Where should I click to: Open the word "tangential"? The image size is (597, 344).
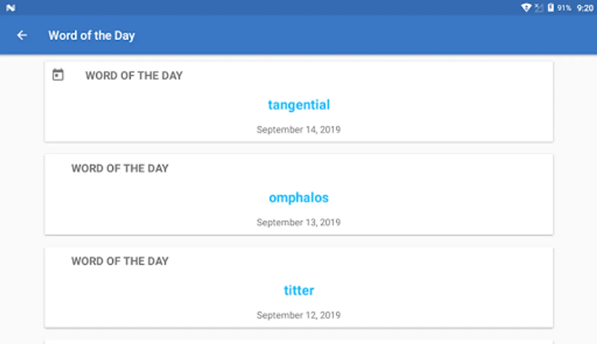tap(298, 105)
